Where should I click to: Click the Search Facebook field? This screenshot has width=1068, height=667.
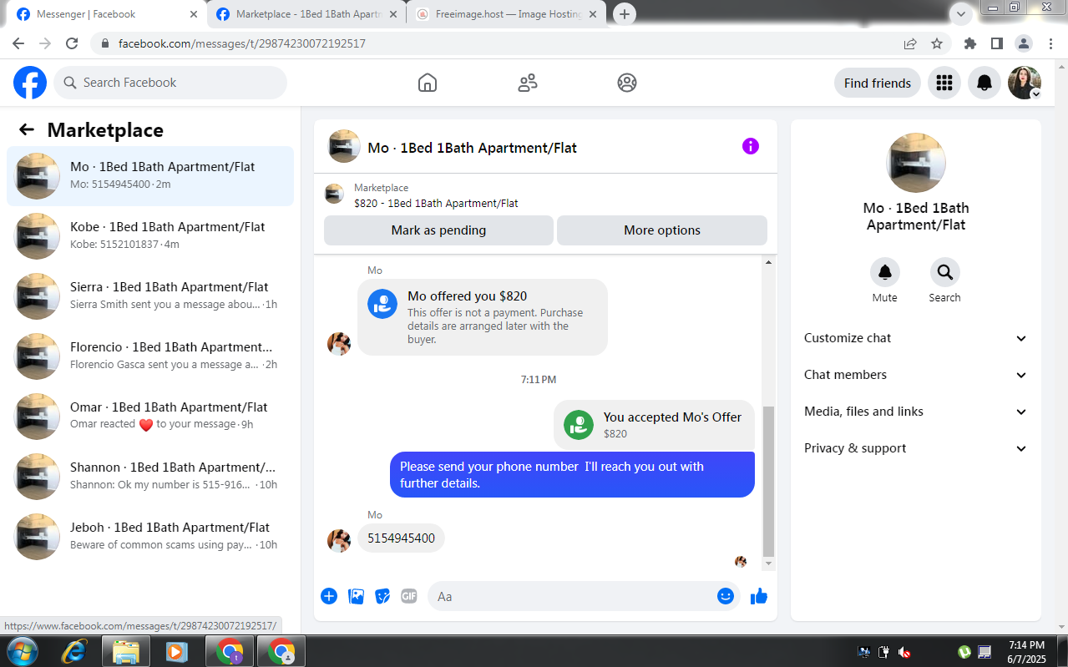coord(170,83)
